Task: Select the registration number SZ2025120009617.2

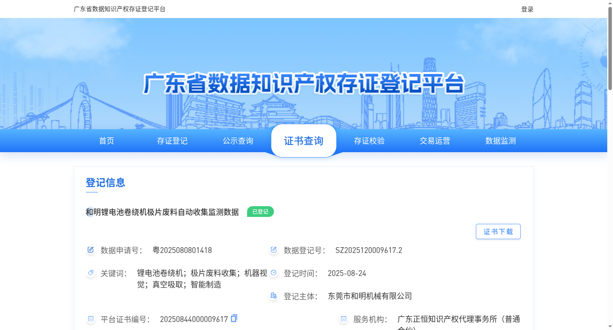Action: [x=369, y=250]
